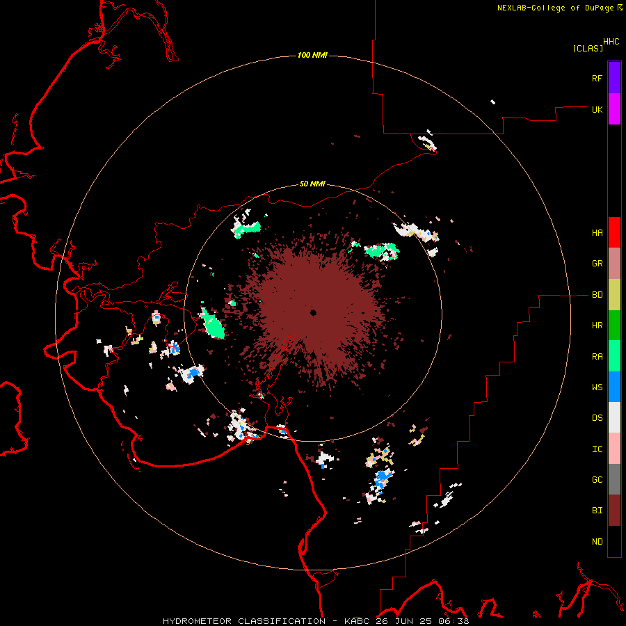This screenshot has width=626, height=626.
Task: Click the white DS legend color block
Action: pyautogui.click(x=614, y=417)
